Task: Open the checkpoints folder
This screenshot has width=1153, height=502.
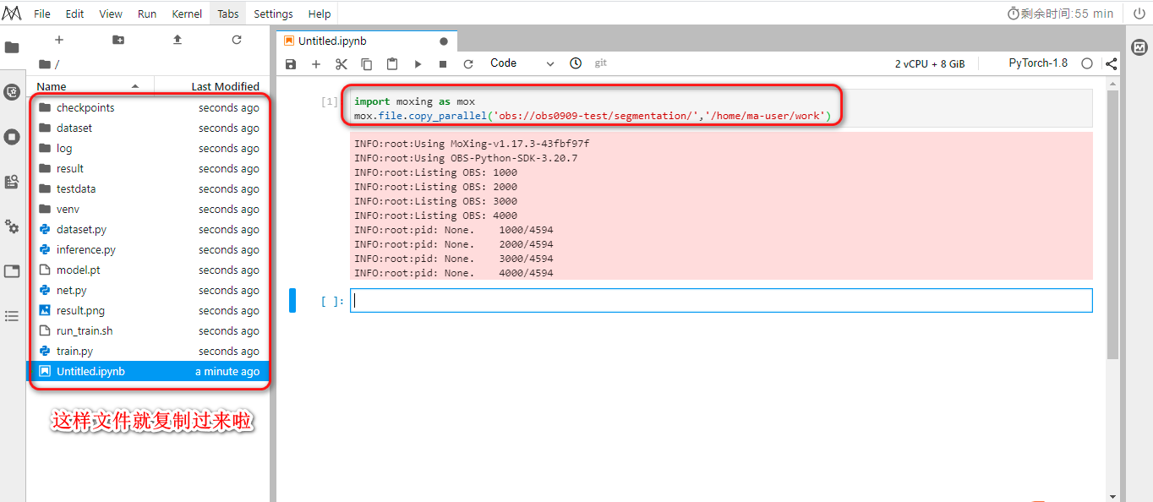Action: point(148,107)
